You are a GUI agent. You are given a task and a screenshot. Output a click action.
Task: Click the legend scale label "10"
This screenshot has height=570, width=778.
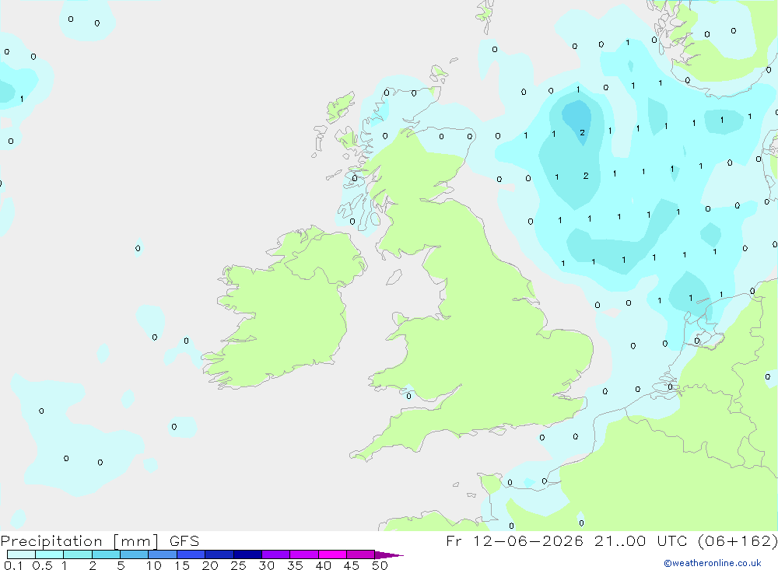pos(154,565)
